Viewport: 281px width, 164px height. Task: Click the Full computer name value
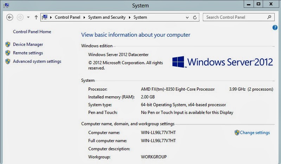pos(158,141)
